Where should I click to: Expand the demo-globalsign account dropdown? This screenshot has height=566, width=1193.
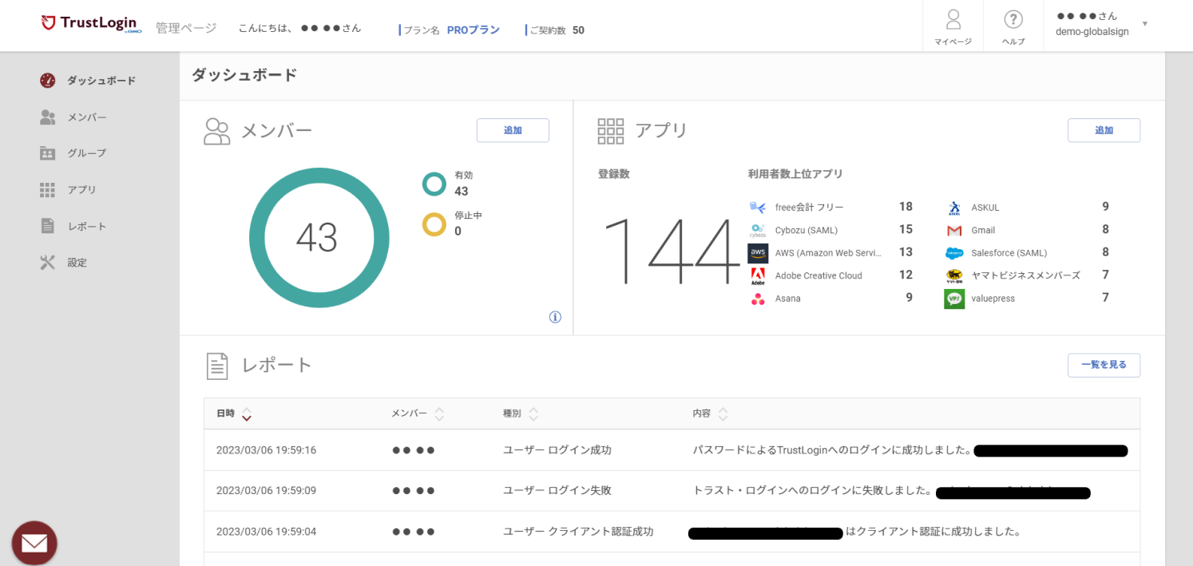pyautogui.click(x=1144, y=24)
